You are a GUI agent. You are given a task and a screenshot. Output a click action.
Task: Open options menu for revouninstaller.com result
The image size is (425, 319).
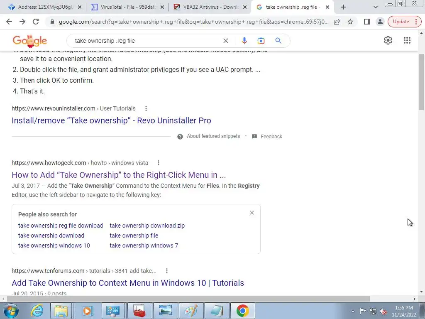[146, 108]
